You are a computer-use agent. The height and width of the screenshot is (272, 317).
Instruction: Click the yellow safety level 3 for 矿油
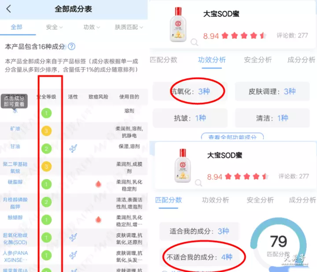click(46, 131)
